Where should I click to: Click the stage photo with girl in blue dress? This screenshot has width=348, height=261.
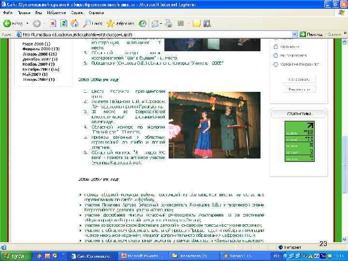(x=215, y=125)
